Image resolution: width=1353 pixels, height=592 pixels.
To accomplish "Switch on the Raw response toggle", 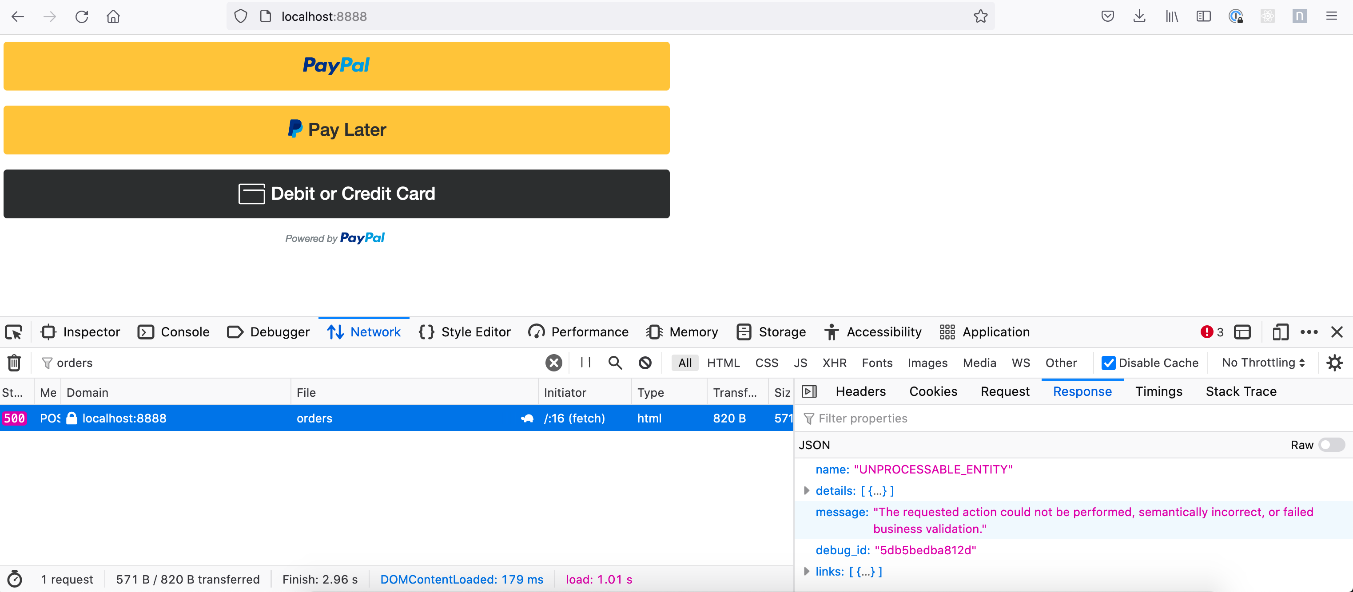I will [x=1332, y=445].
